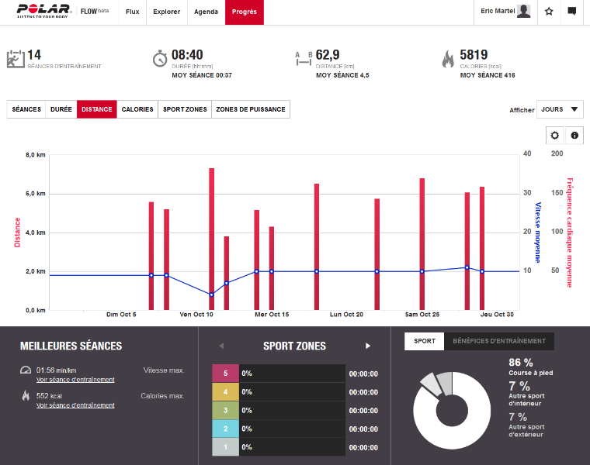Switch chart to Calories view
Screen dimensions: 590x465
pos(137,109)
